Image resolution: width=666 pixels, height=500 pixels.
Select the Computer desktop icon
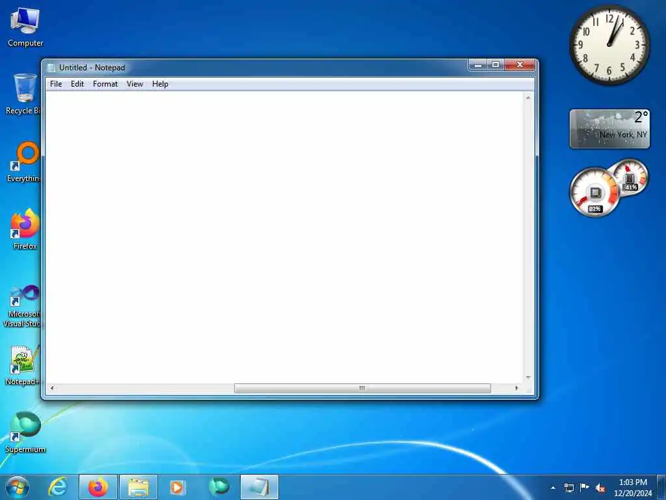click(x=25, y=27)
